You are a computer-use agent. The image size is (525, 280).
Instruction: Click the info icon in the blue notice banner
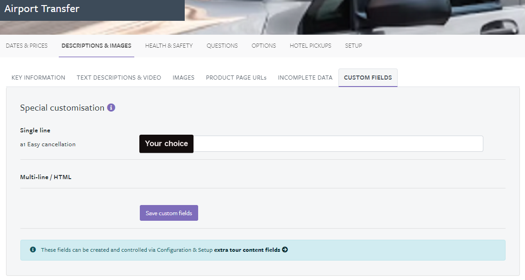[32, 249]
